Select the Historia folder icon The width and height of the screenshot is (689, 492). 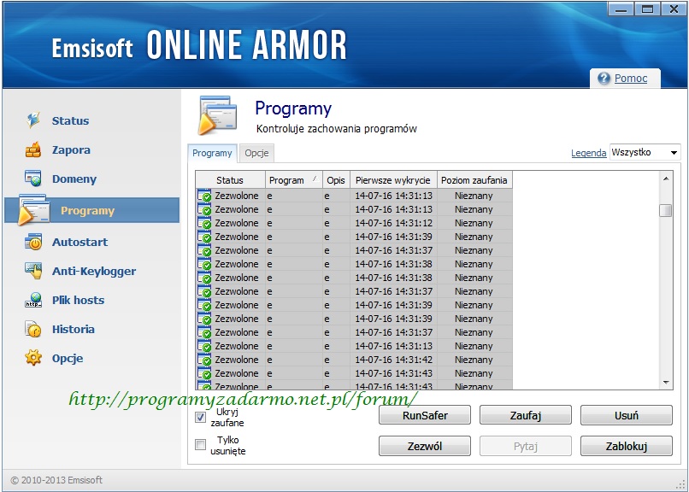33,330
